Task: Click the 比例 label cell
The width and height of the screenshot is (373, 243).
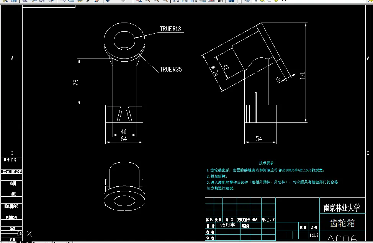Action: click(314, 227)
